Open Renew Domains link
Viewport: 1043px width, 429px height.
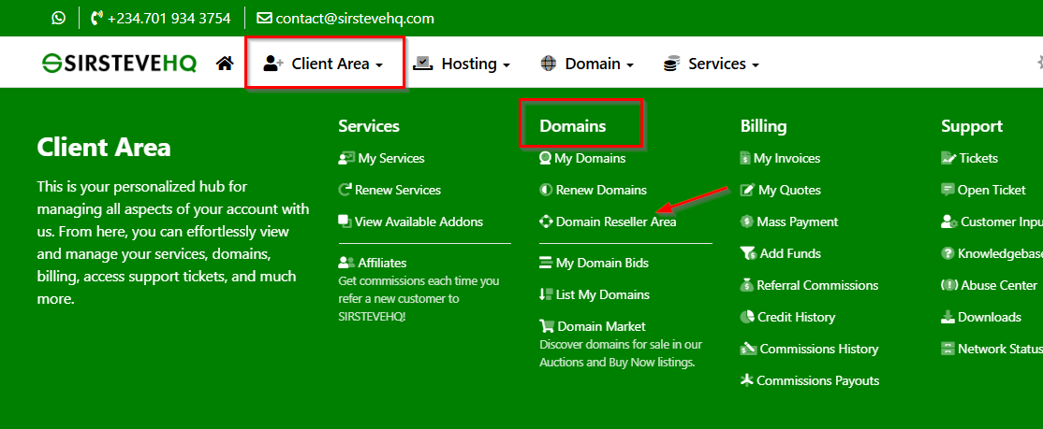601,190
